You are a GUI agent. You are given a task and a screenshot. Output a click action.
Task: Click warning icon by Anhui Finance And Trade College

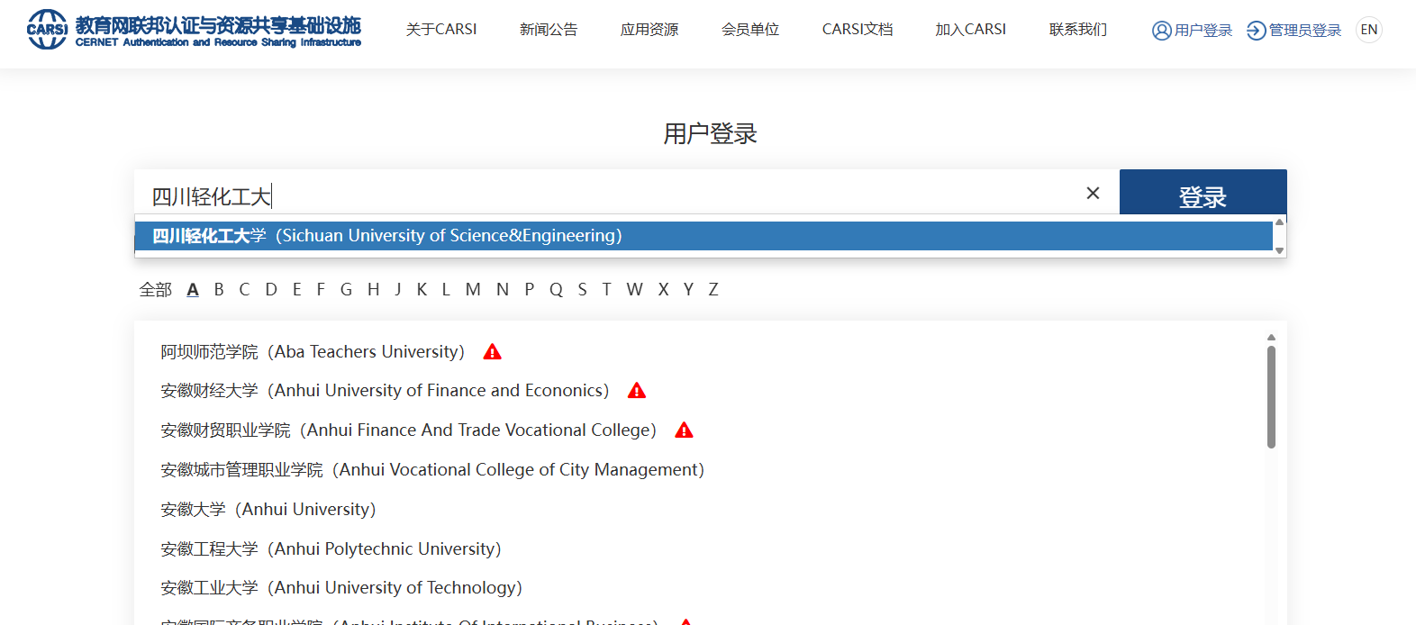pyautogui.click(x=684, y=430)
